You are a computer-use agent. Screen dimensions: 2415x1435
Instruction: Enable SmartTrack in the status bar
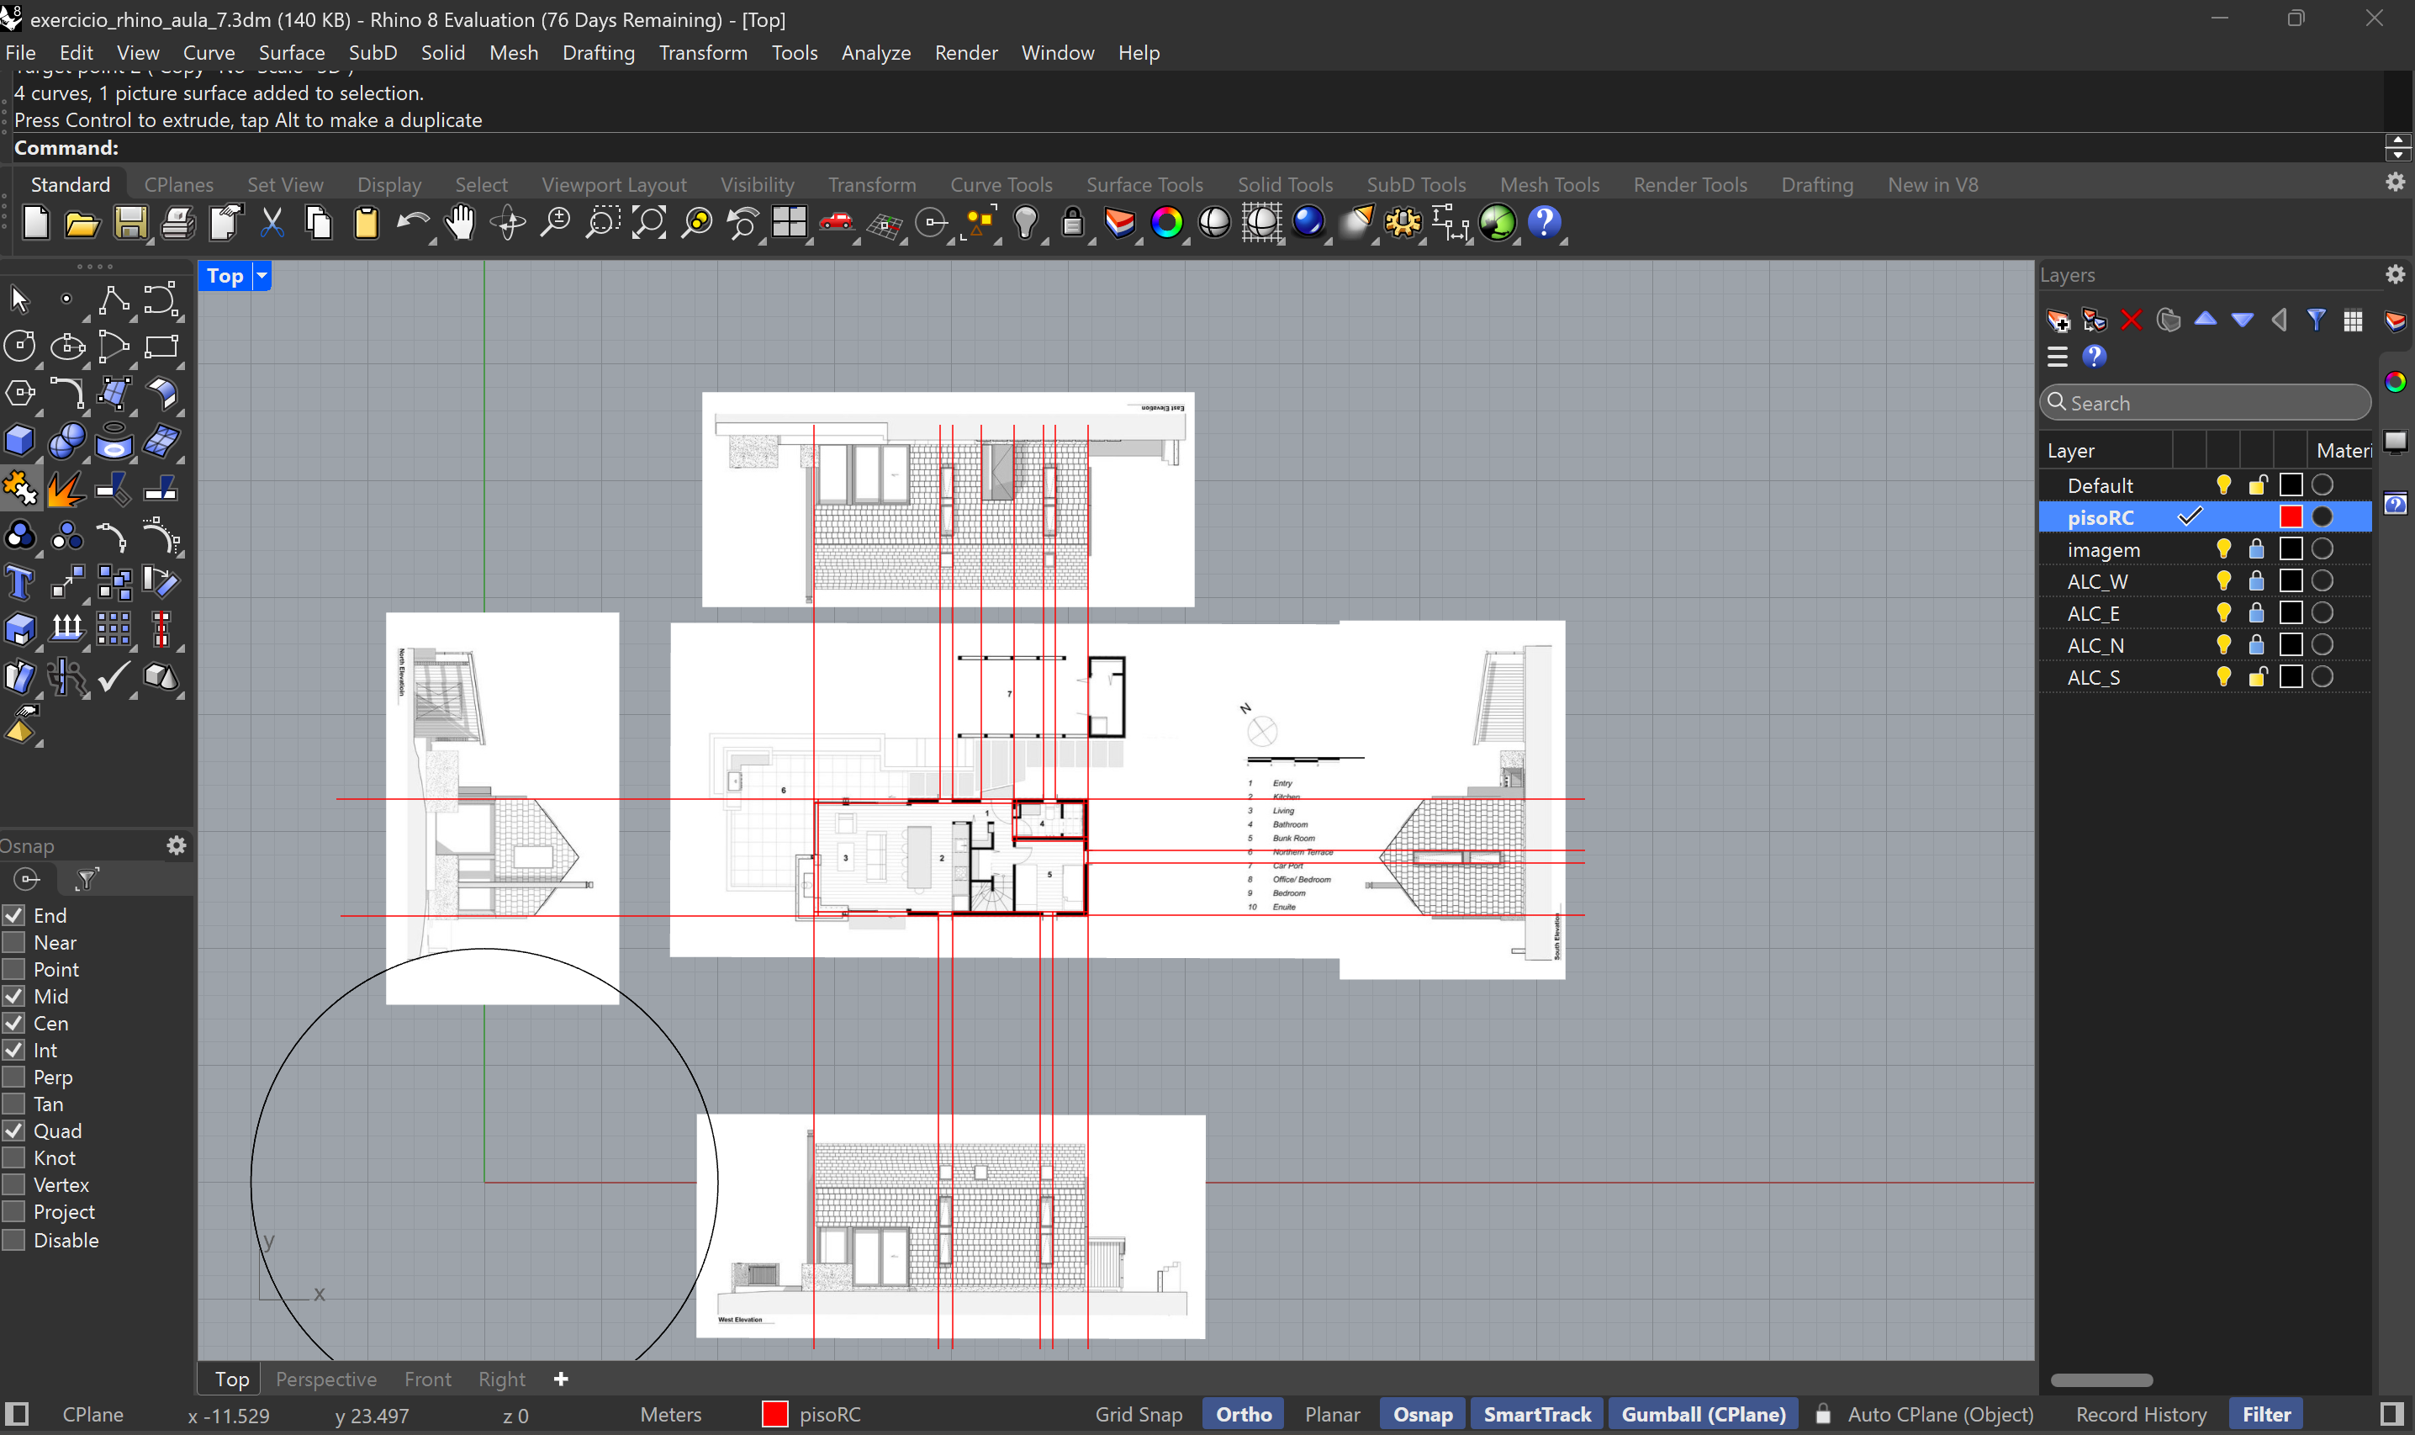pos(1536,1414)
